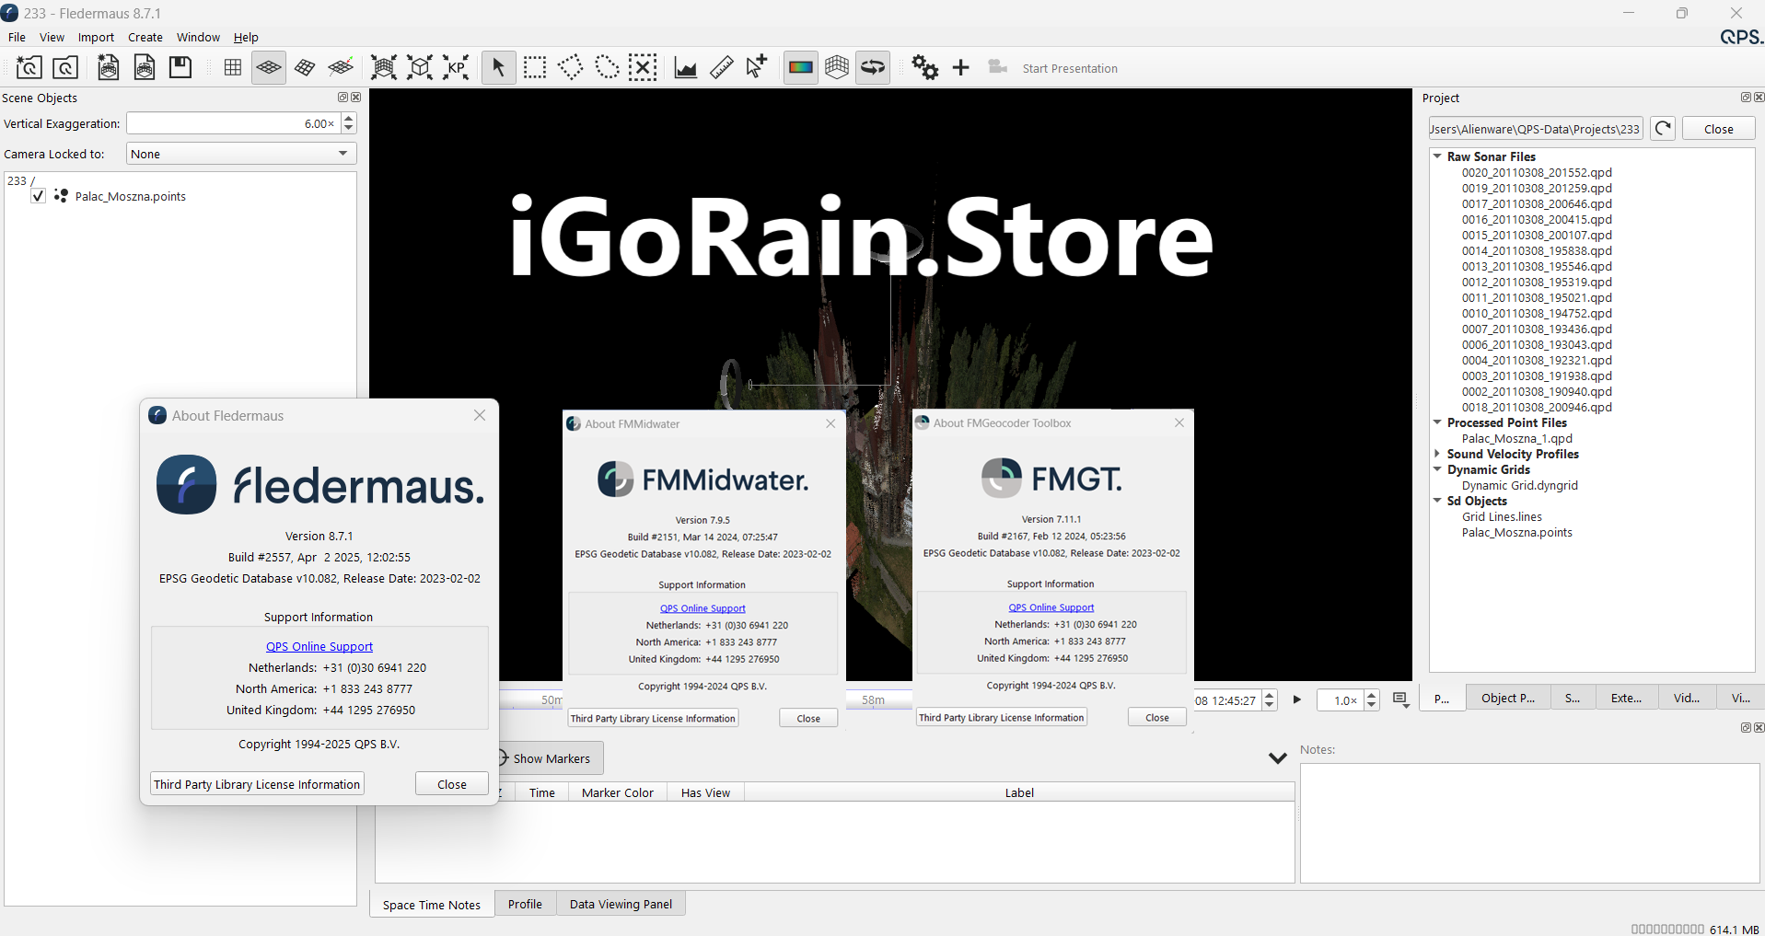
Task: Click the KP zoom-to-extents icon
Action: 456,67
